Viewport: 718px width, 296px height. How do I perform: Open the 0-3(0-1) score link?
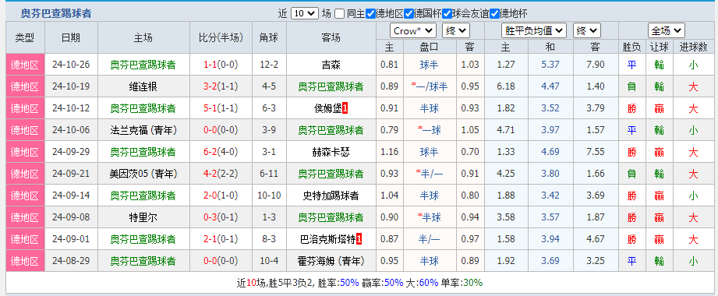pyautogui.click(x=221, y=218)
